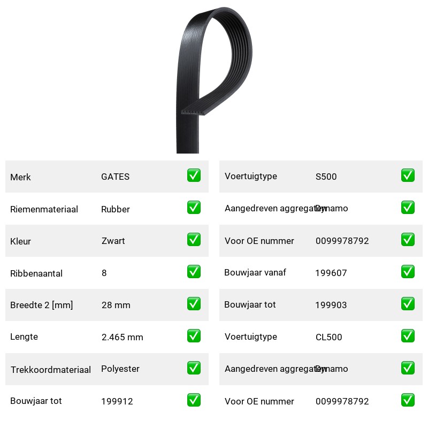Click the checkmark in the last OE nummer row
Screen dimensions: 428x428
click(x=408, y=400)
